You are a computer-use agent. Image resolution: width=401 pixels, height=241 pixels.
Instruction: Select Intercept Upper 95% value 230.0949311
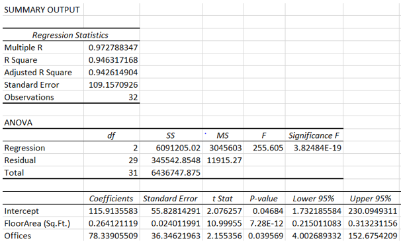[x=373, y=211]
